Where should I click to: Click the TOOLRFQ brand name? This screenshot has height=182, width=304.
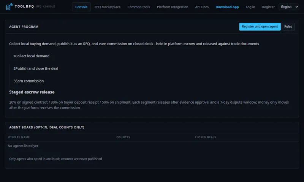pos(24,6)
